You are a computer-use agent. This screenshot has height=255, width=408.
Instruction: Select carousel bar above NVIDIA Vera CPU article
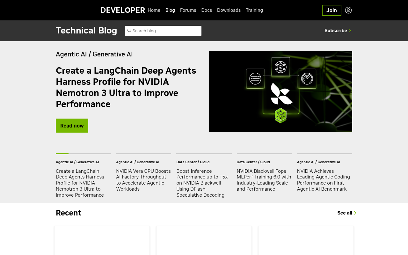pos(143,154)
